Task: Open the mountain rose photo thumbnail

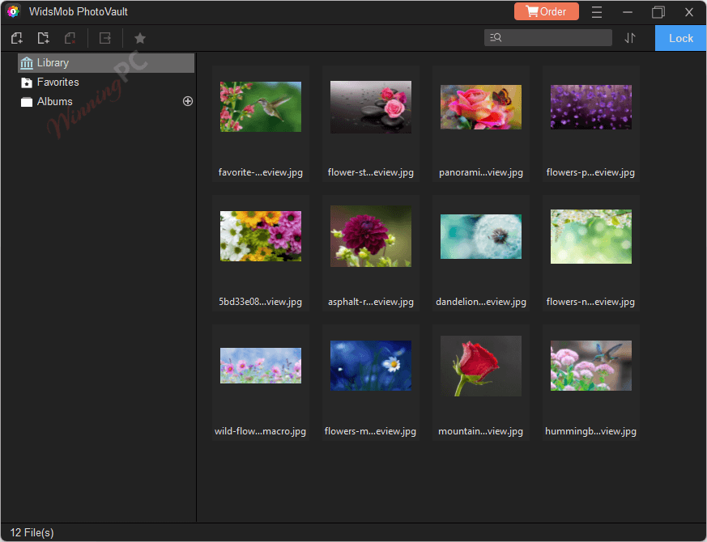Action: click(x=480, y=366)
